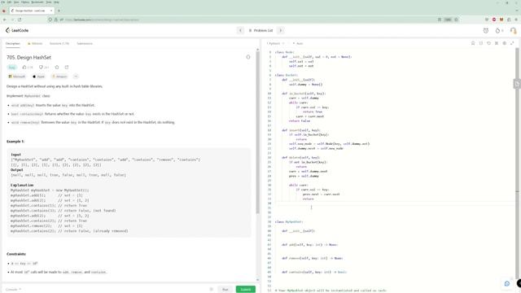Click the Easy difficulty tag

pos(12,68)
